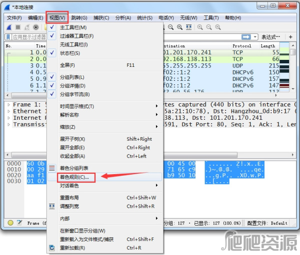Viewport: 300px width, 255px height.
Task: Open capture options round icon
Action: (x=36, y=27)
